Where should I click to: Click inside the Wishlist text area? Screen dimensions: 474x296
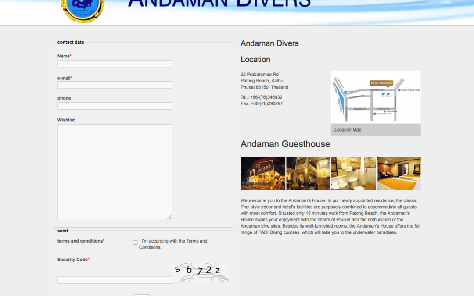(x=115, y=172)
